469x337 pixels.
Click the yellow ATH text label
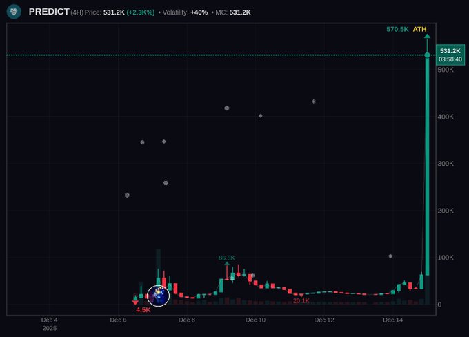tap(419, 29)
